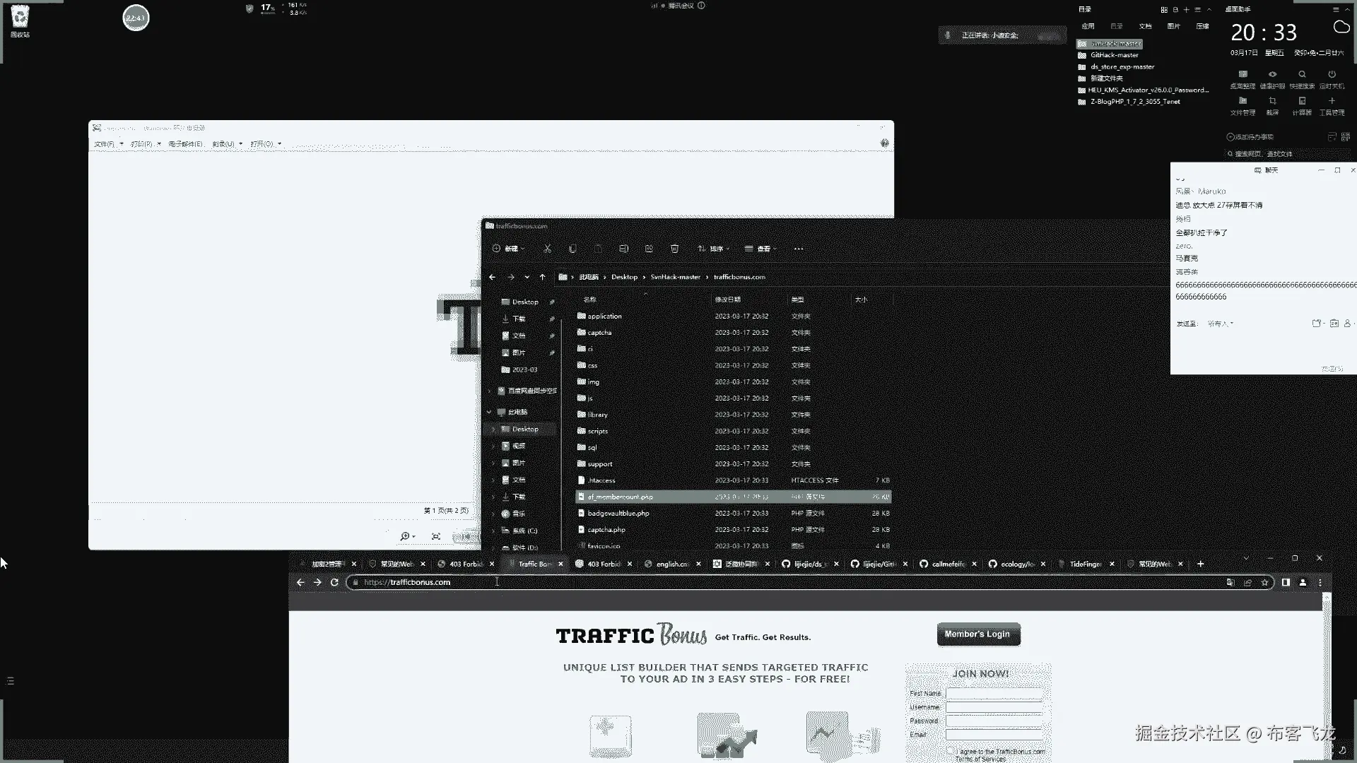The height and width of the screenshot is (763, 1357).
Task: Open the 排序 sort dropdown
Action: point(713,249)
